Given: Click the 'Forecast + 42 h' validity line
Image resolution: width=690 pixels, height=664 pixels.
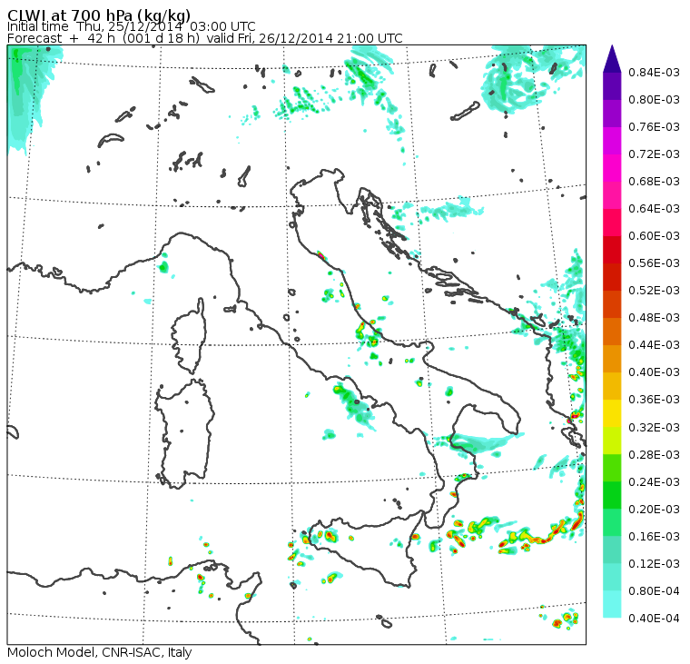Looking at the screenshot, I should click(x=204, y=38).
